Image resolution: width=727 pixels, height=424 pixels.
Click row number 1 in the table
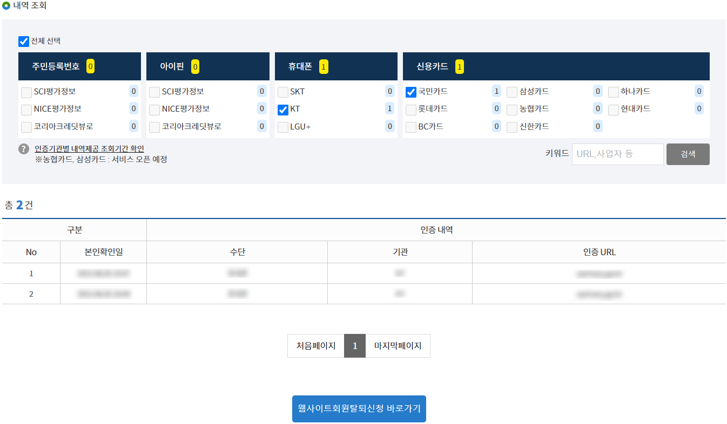pyautogui.click(x=31, y=273)
